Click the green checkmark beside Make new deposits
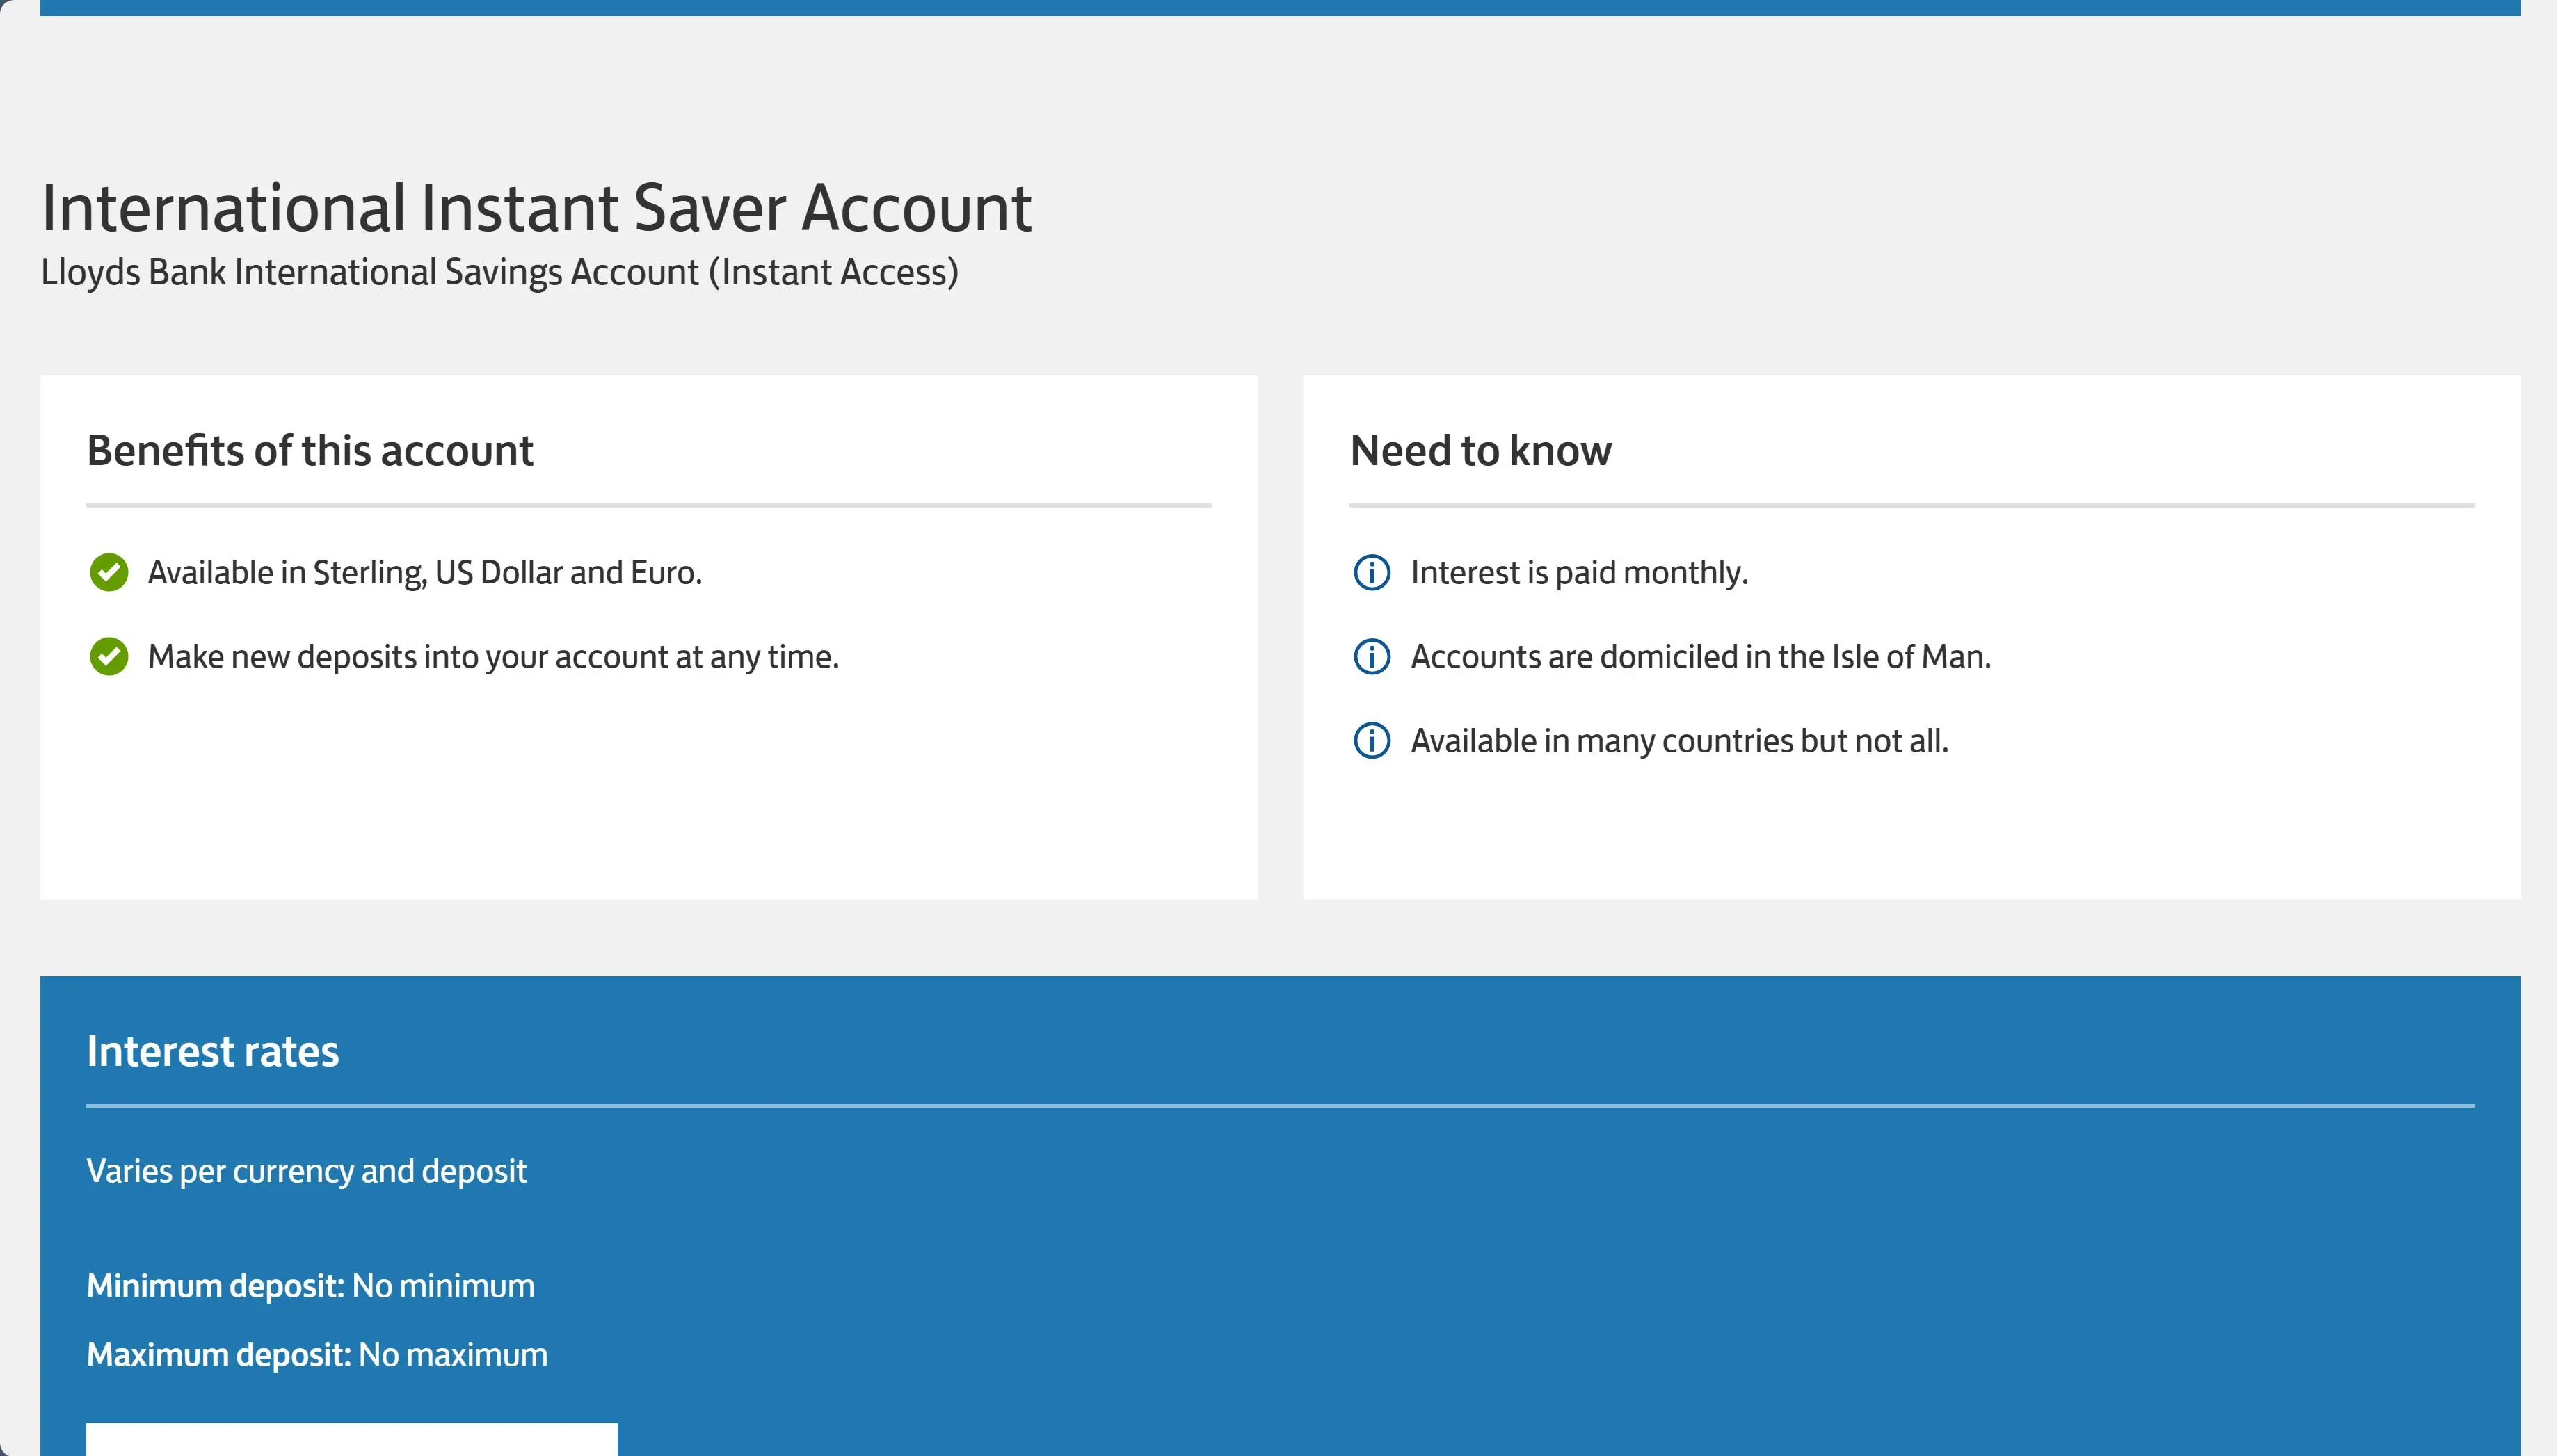The height and width of the screenshot is (1456, 2557). tap(109, 656)
